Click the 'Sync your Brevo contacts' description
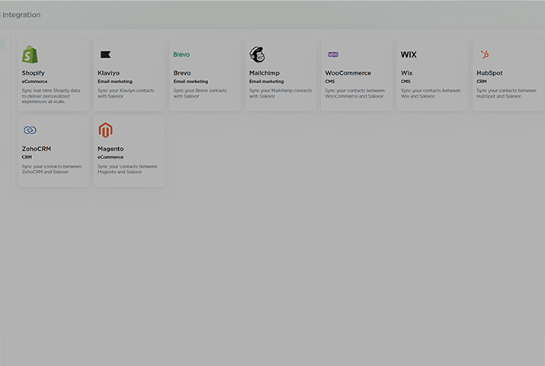 tap(200, 93)
